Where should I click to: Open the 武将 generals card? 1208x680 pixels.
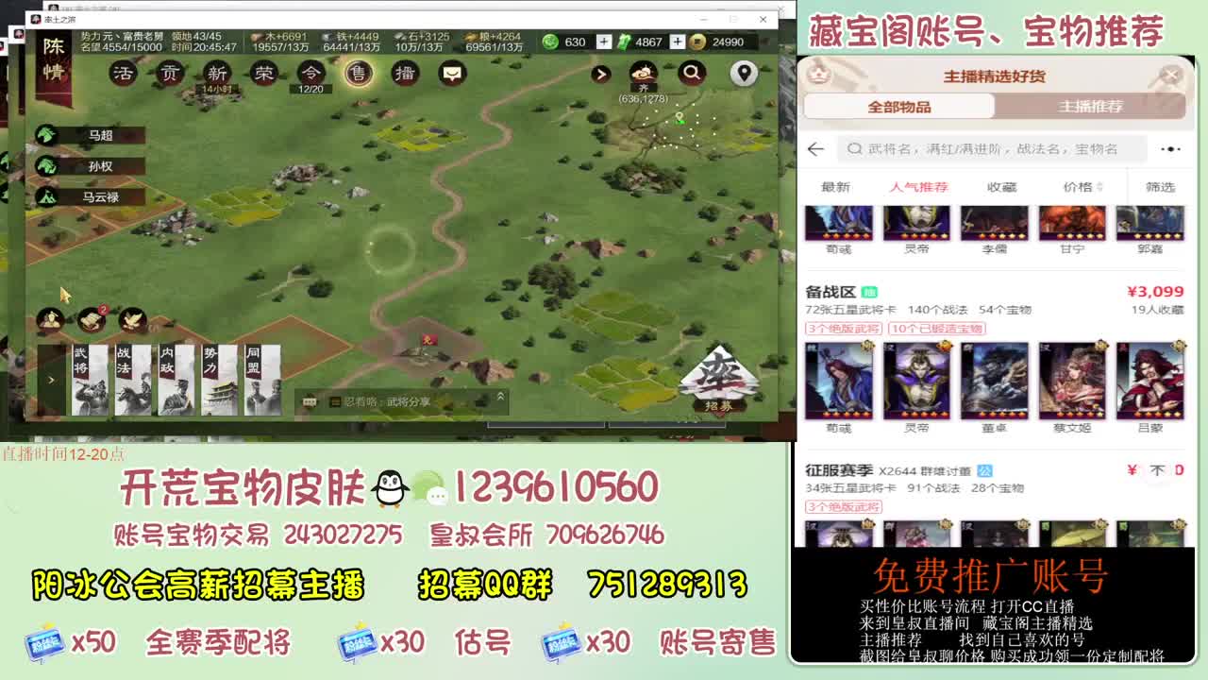pyautogui.click(x=90, y=380)
